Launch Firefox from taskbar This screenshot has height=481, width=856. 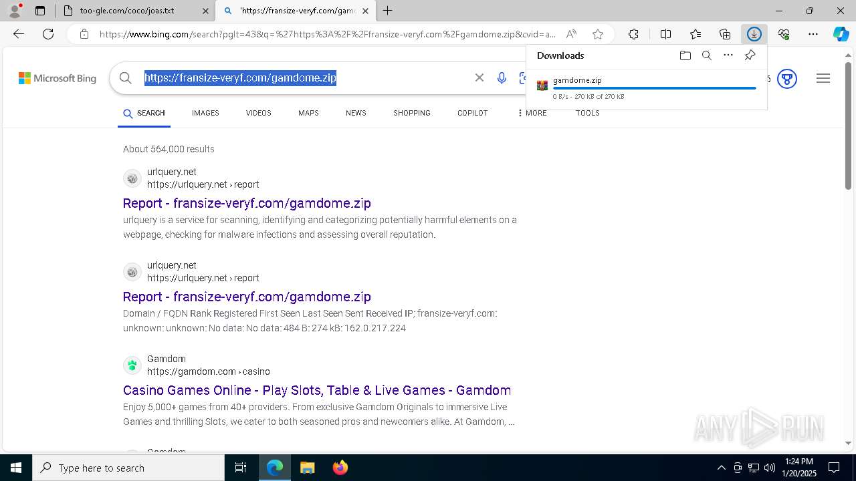tap(340, 468)
